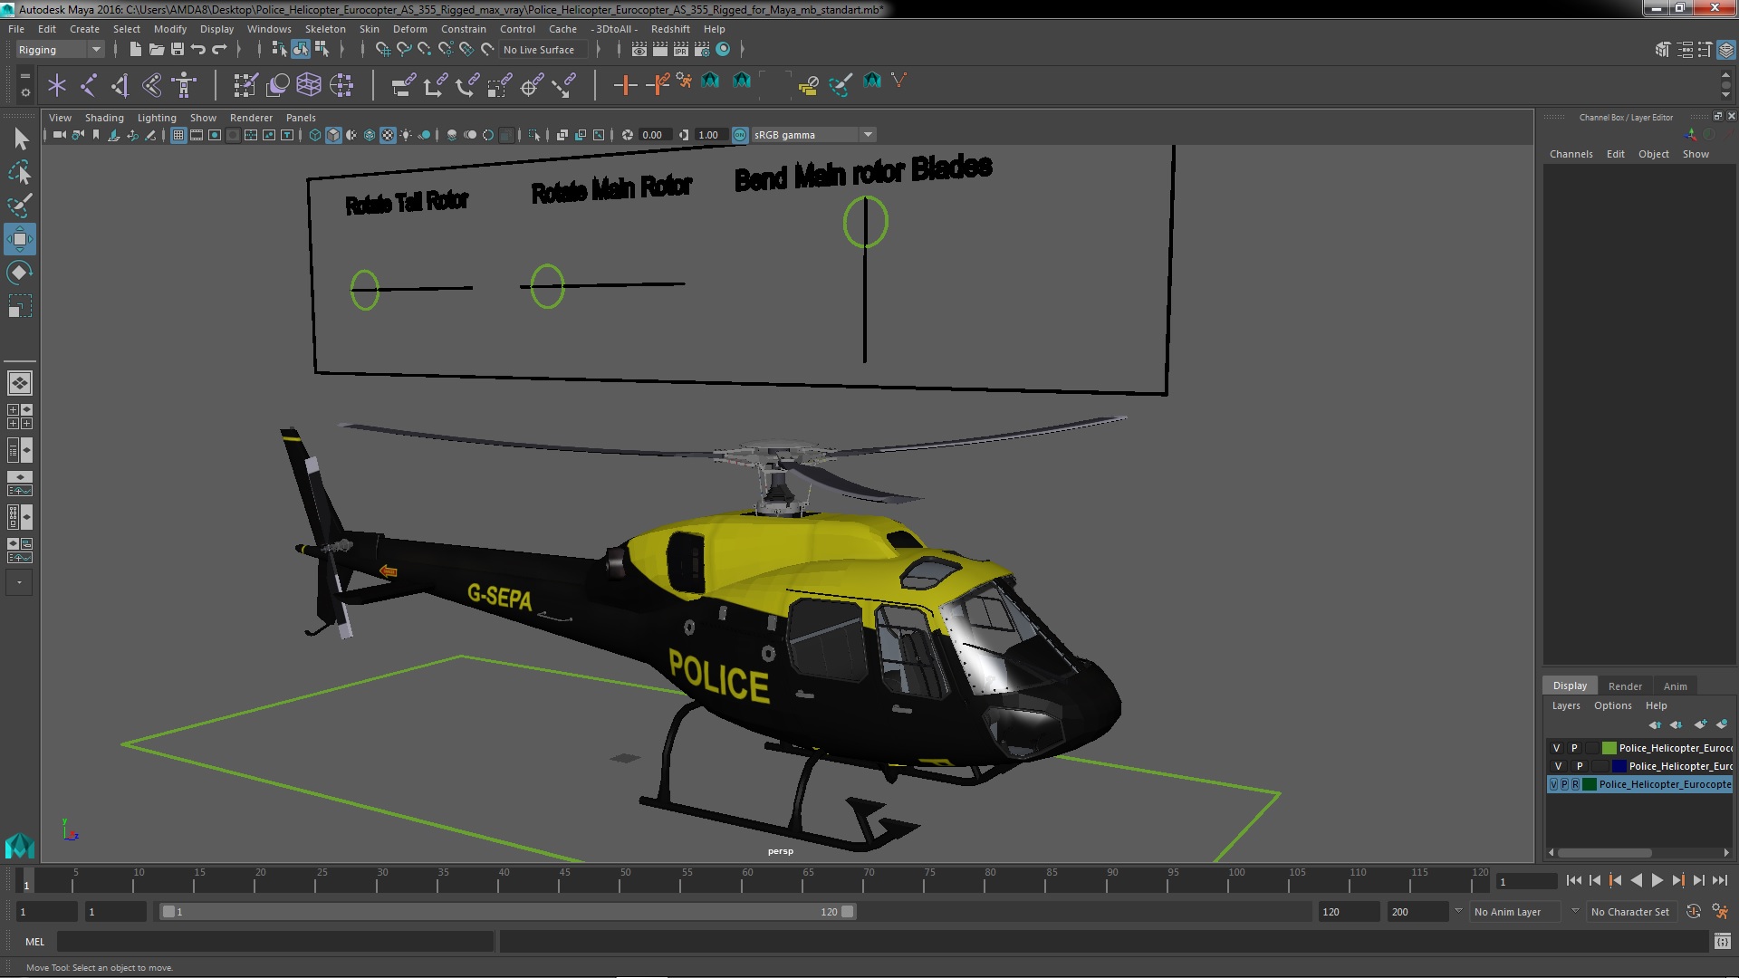Image resolution: width=1739 pixels, height=978 pixels.
Task: Undo the last action
Action: [198, 49]
